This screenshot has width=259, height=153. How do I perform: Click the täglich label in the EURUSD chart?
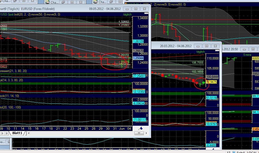point(127,14)
